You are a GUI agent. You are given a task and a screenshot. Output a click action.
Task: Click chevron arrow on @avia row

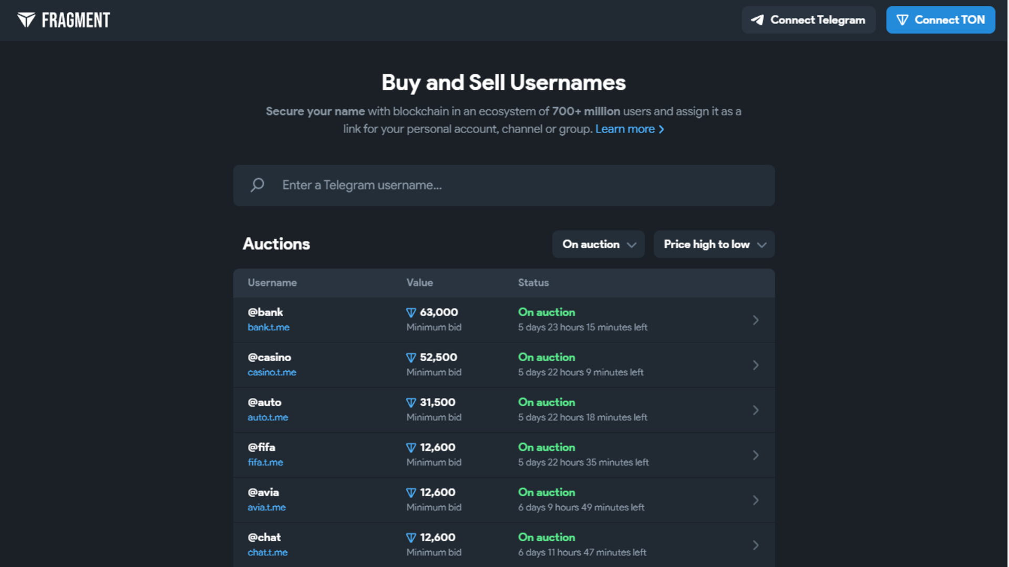click(x=755, y=500)
